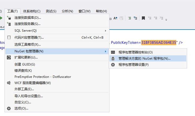
Task: Click the uncomment lines icon
Action: click(x=135, y=18)
